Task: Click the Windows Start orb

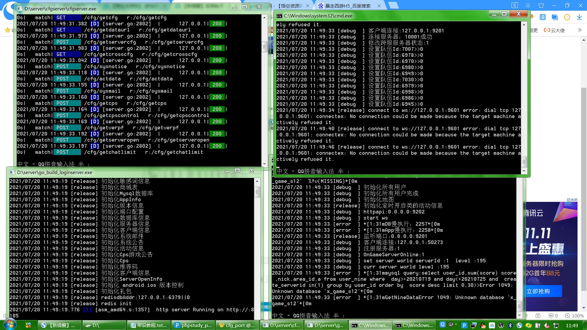Action: [9, 325]
